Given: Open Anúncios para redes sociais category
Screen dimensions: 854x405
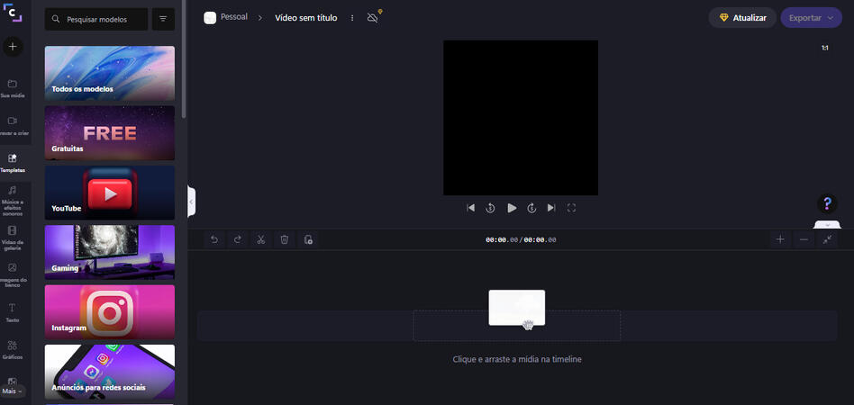Looking at the screenshot, I should click(x=110, y=372).
